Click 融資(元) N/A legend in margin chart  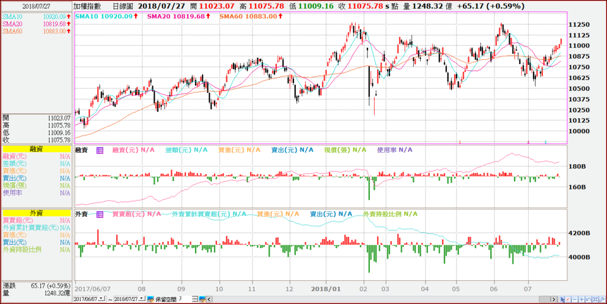[x=133, y=150]
